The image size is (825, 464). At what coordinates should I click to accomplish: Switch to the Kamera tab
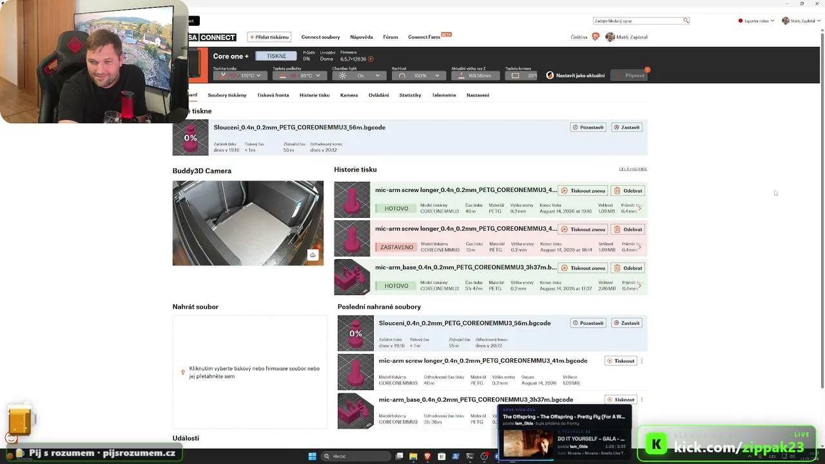[349, 95]
